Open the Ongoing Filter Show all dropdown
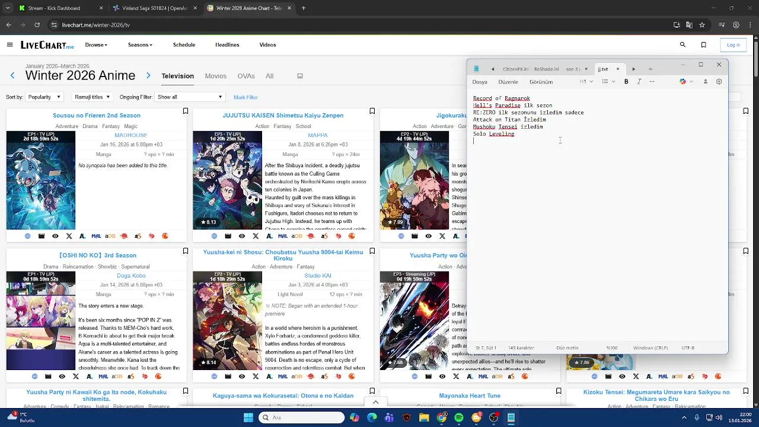This screenshot has width=759, height=427. pos(190,97)
